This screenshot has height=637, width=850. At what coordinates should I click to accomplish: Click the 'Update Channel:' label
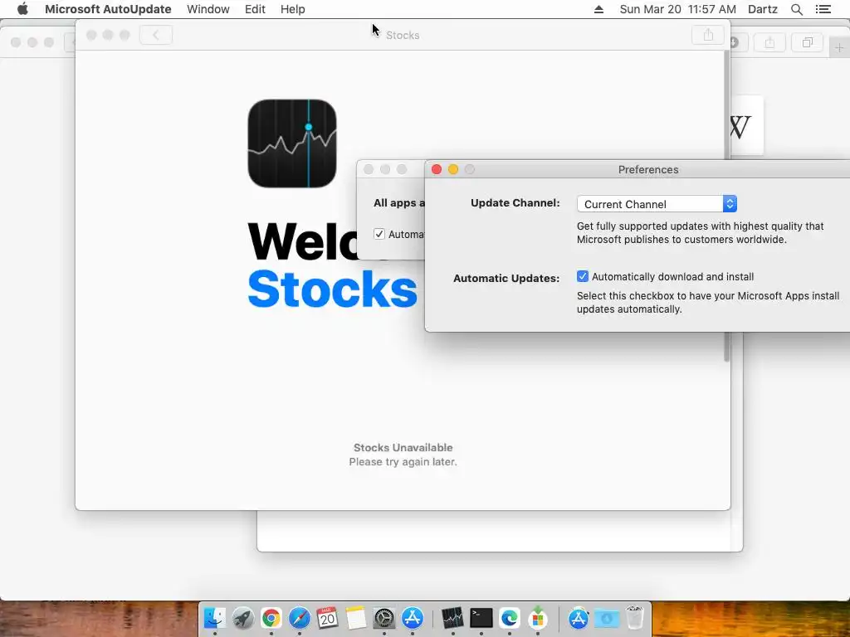515,202
